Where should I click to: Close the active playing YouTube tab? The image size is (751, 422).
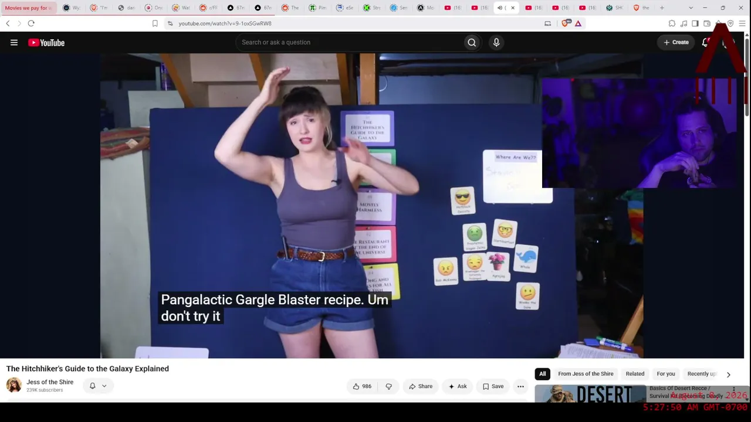[513, 8]
